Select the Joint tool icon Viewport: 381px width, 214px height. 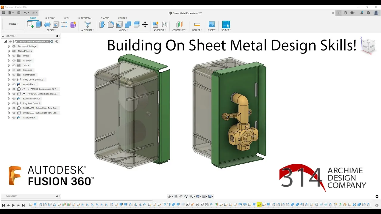(164, 24)
